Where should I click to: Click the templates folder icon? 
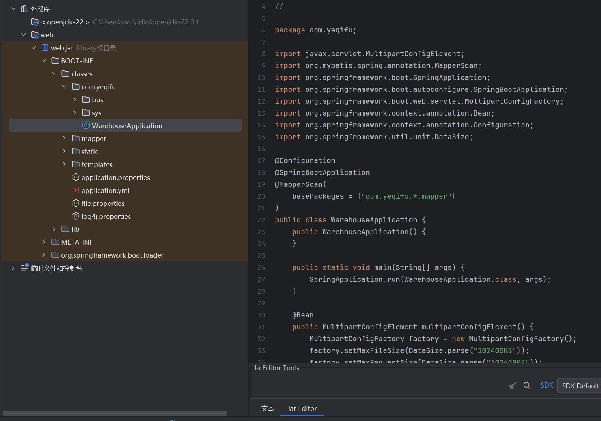click(x=76, y=164)
